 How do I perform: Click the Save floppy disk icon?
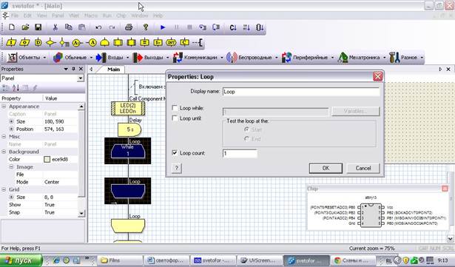(x=38, y=27)
